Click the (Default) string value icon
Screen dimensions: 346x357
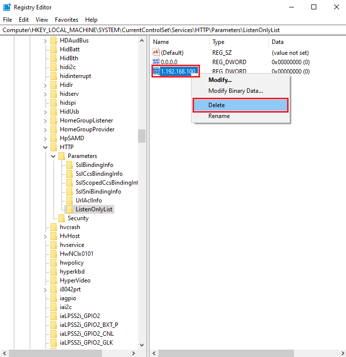pos(156,52)
